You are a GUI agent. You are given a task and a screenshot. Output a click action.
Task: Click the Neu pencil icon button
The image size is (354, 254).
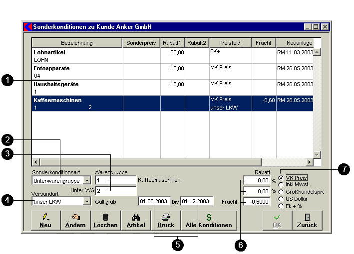(x=45, y=220)
